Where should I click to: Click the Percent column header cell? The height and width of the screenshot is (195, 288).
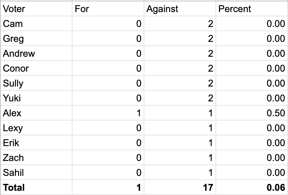click(x=251, y=9)
